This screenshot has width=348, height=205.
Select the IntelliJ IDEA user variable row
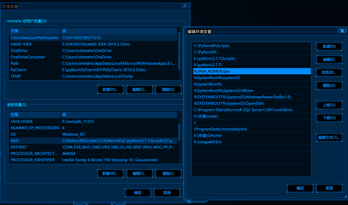click(93, 44)
